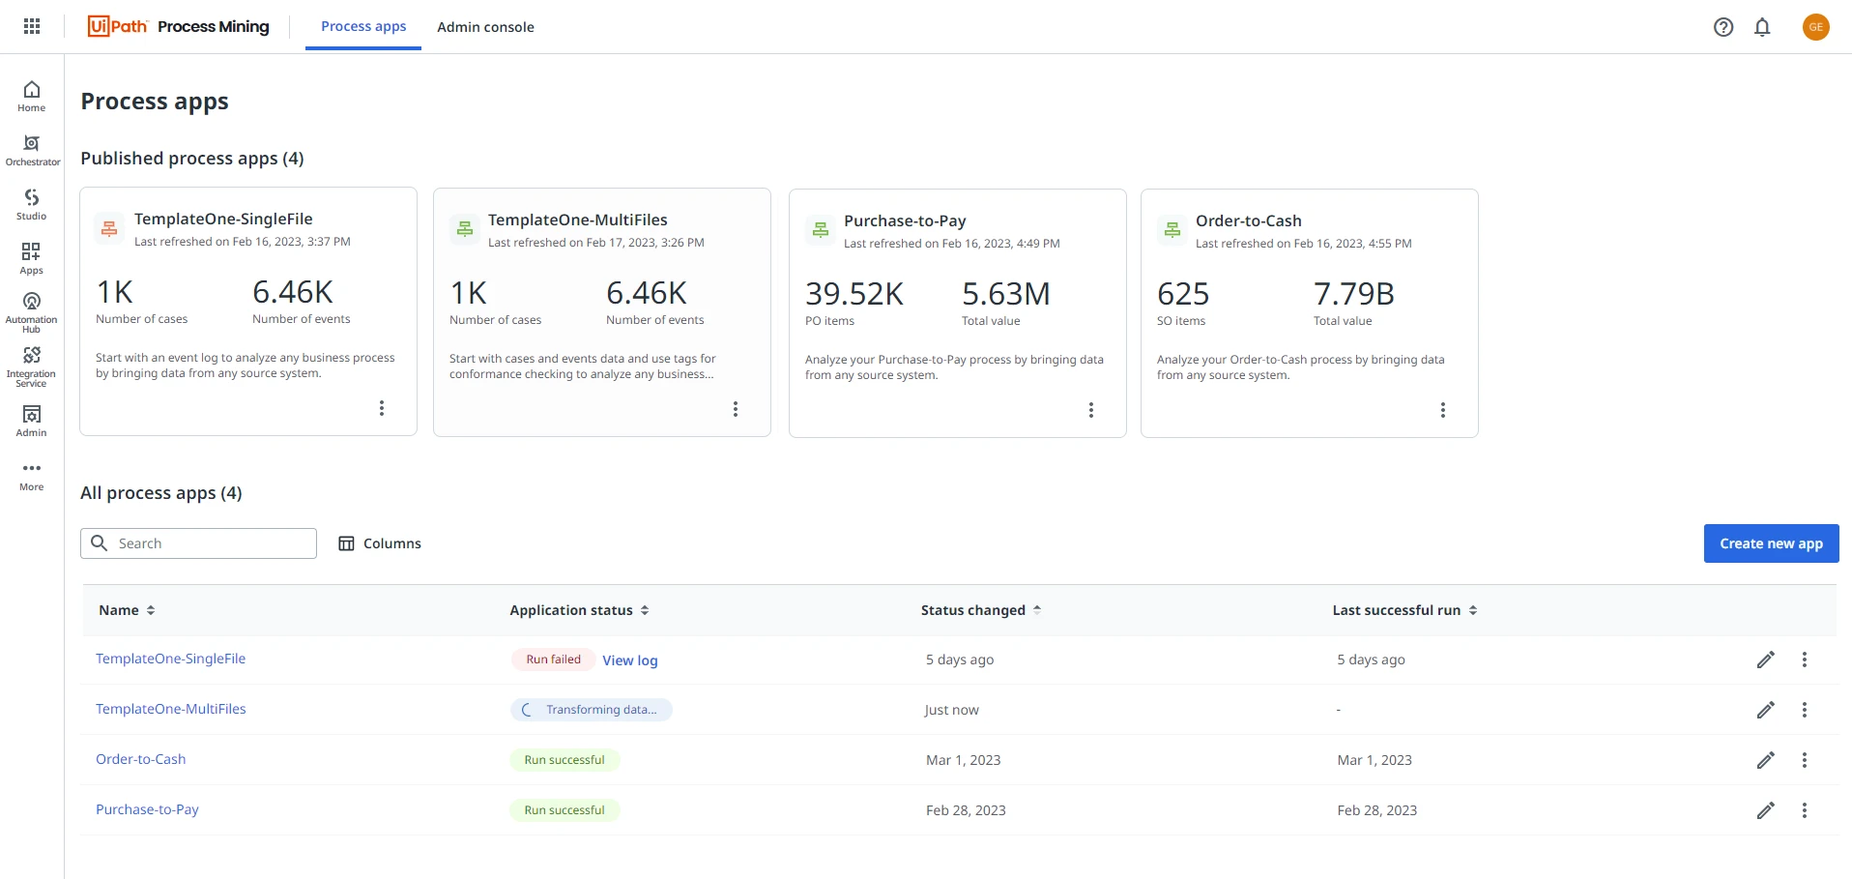This screenshot has height=879, width=1852.
Task: Click the search magnifier icon
Action: pyautogui.click(x=99, y=543)
